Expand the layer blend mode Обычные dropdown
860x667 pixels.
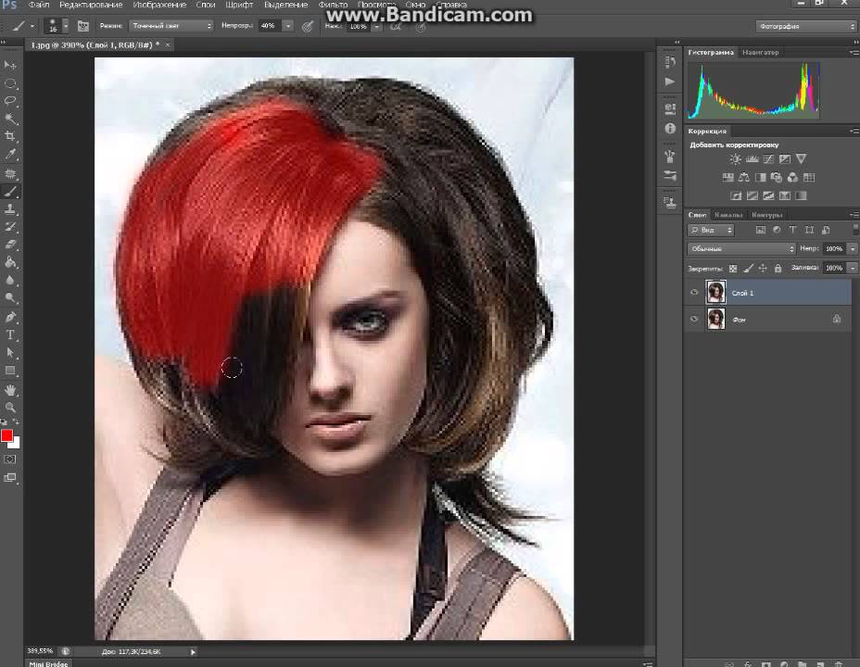[740, 249]
